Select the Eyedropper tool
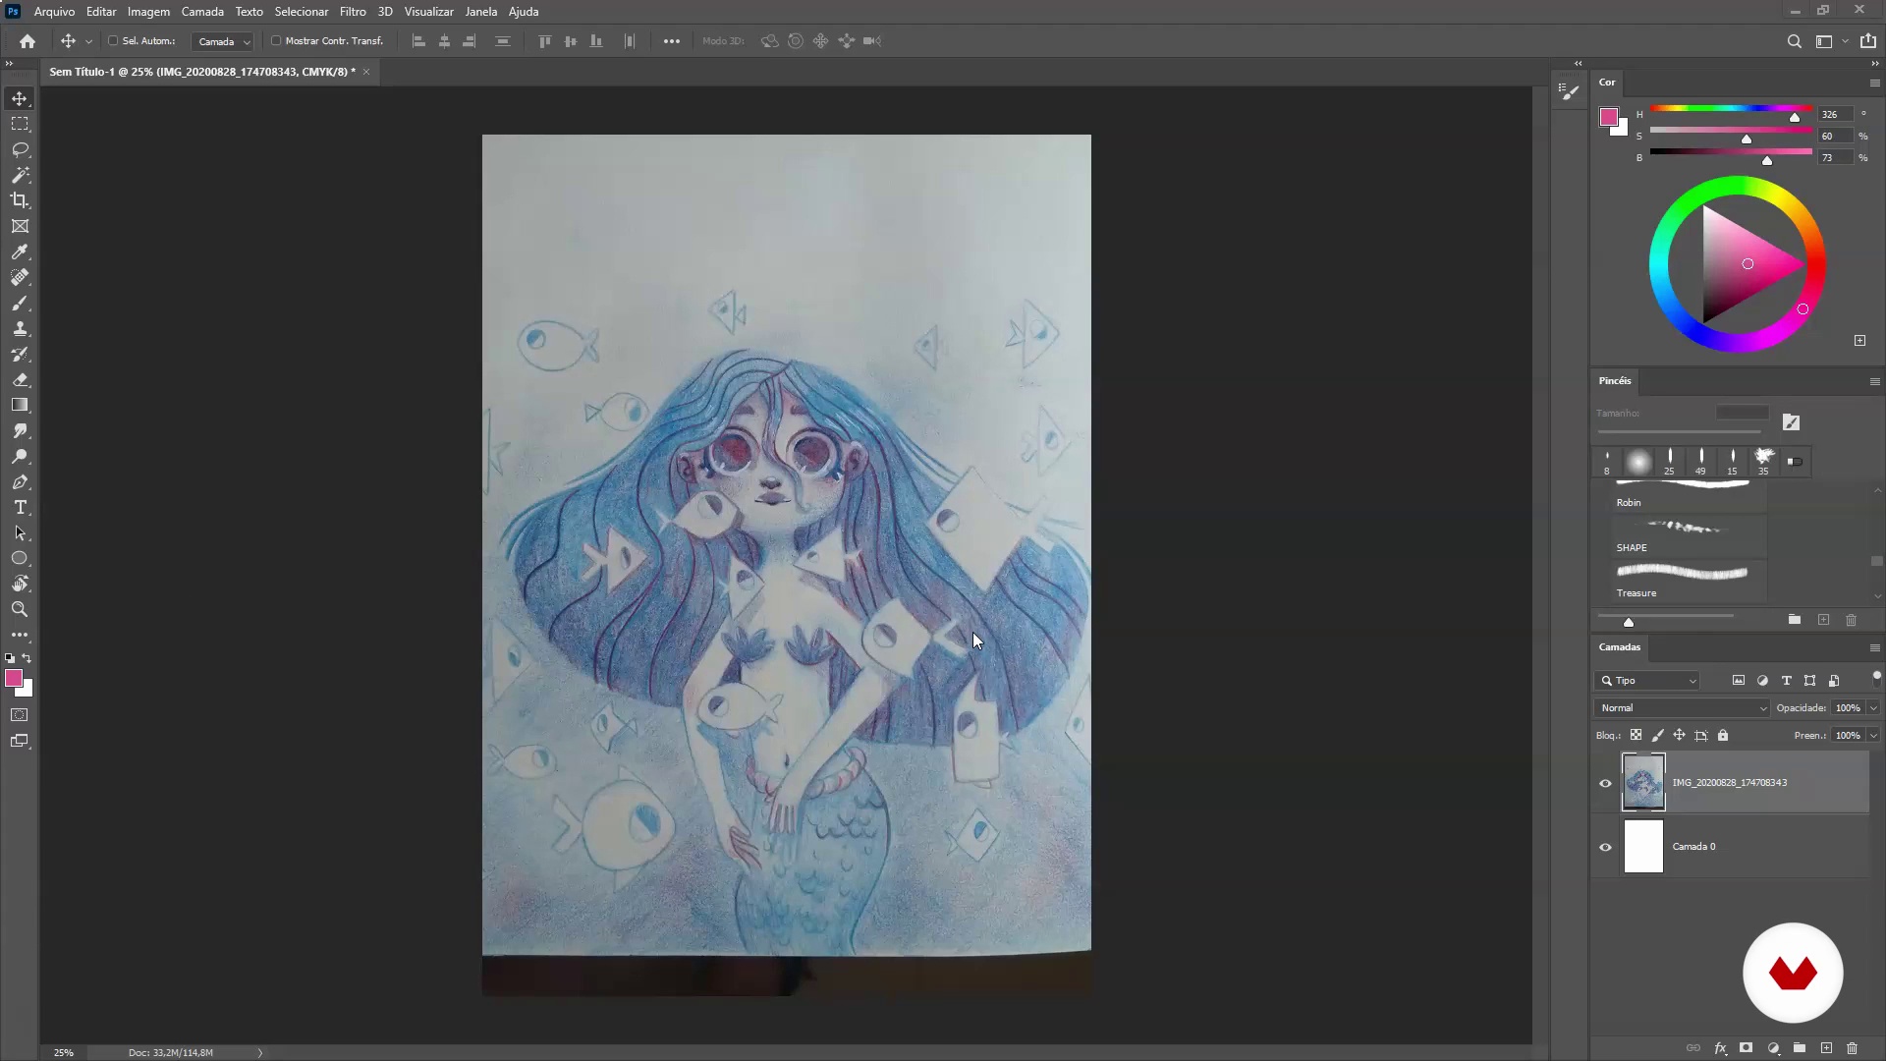Image resolution: width=1886 pixels, height=1061 pixels. pyautogui.click(x=20, y=251)
